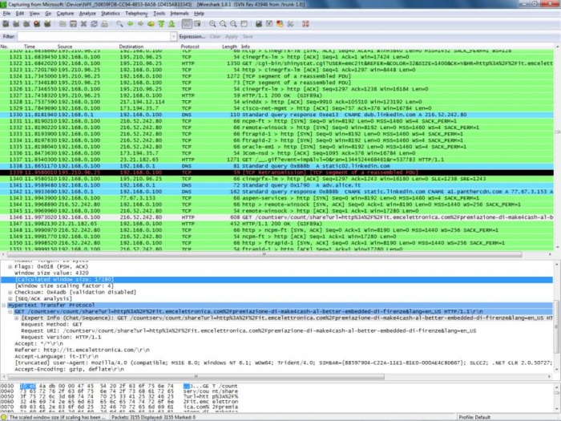This screenshot has height=421, width=561.
Task: Open the Capture menu
Action: tap(65, 14)
